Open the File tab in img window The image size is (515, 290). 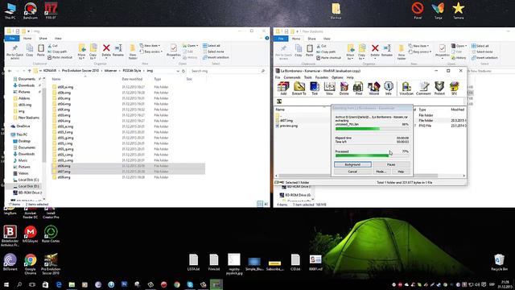point(12,39)
